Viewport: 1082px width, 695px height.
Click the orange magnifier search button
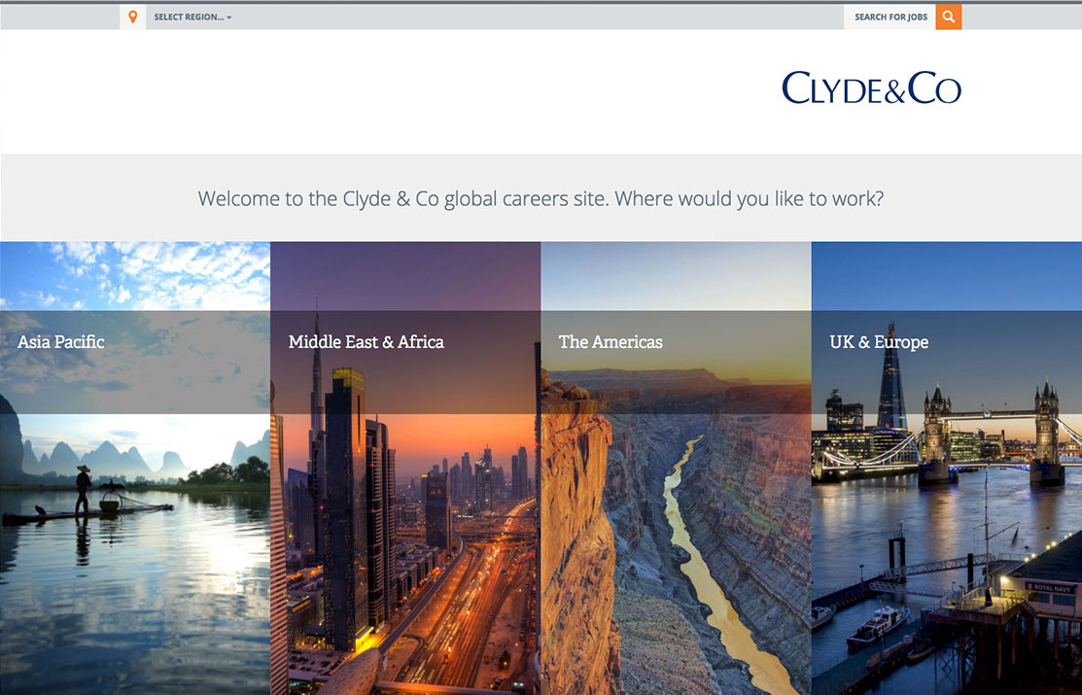949,17
